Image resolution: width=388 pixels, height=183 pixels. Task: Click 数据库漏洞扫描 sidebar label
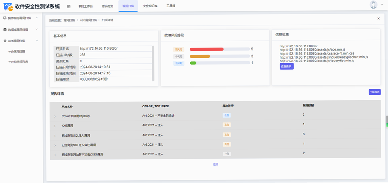pyautogui.click(x=18, y=30)
